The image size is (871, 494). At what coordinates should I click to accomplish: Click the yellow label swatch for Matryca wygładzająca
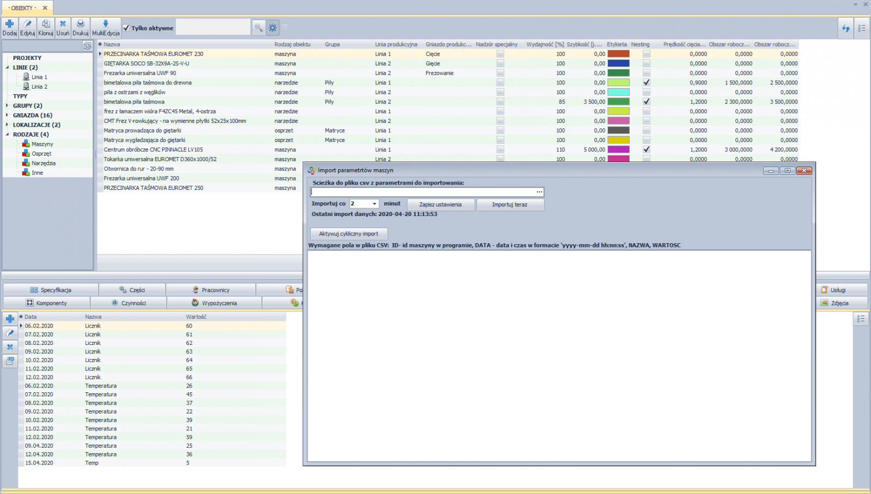click(x=618, y=140)
